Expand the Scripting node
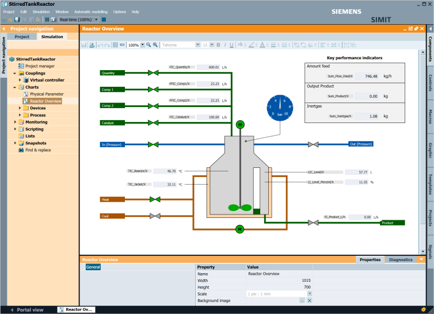Image resolution: width=434 pixels, height=314 pixels. click(x=15, y=129)
